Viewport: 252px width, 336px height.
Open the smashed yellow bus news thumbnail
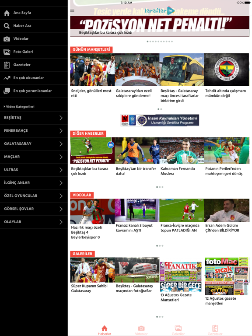pos(182,70)
